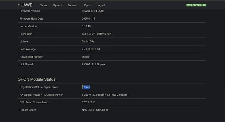Click Registration Status / Signal State label
225x122 pixels.
pyautogui.click(x=39, y=87)
